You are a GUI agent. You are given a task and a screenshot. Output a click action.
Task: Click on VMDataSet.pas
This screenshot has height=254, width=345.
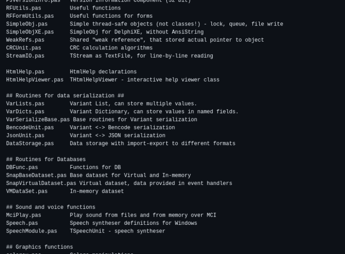coord(27,192)
